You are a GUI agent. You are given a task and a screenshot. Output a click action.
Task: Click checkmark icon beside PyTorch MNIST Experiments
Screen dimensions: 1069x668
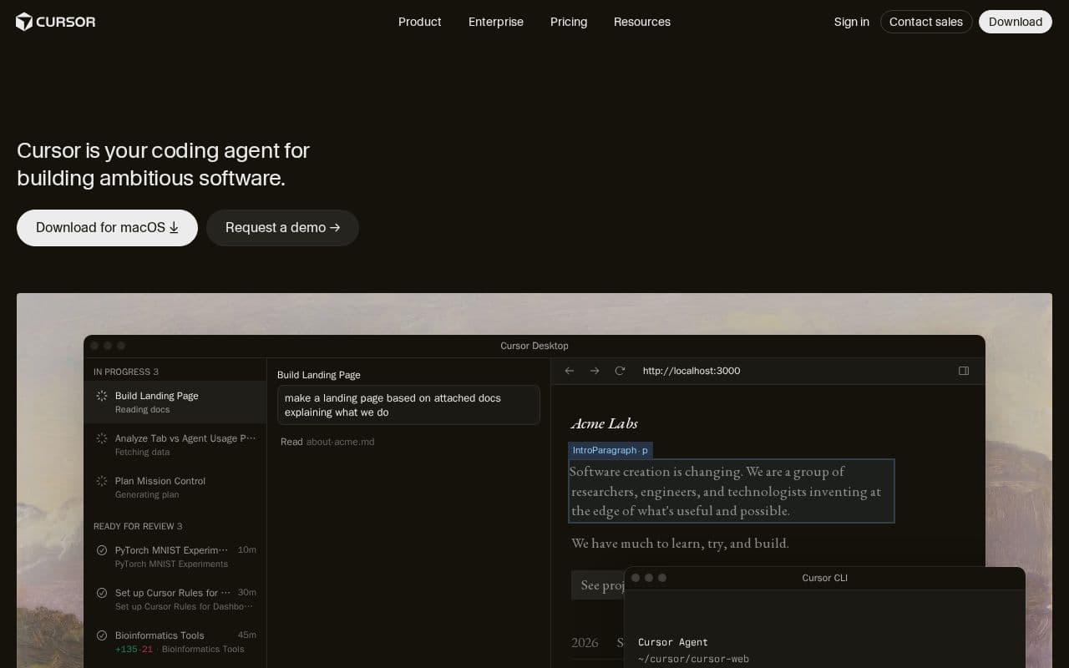102,550
